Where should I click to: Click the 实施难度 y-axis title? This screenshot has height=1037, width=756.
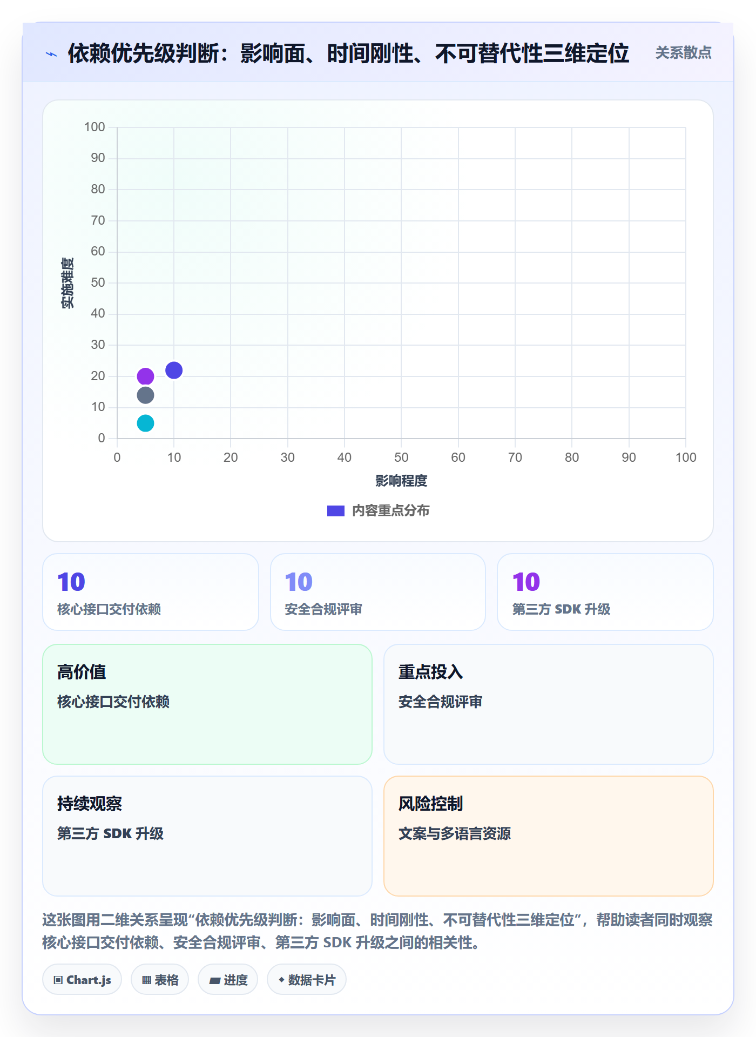pyautogui.click(x=67, y=283)
